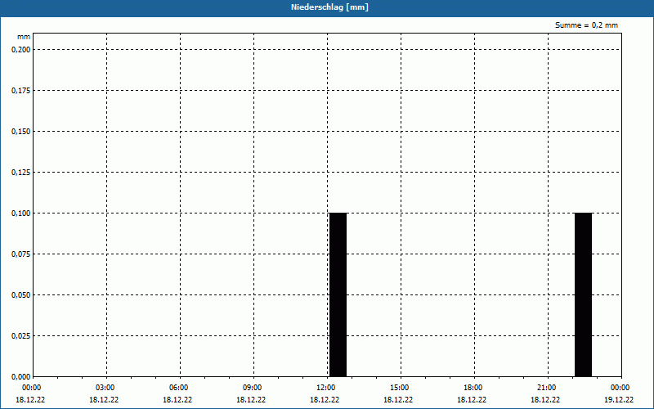Click the 0,200 y-axis value

click(21, 50)
